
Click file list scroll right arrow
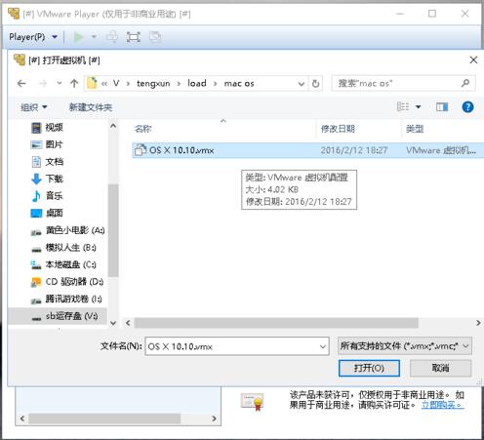point(478,323)
